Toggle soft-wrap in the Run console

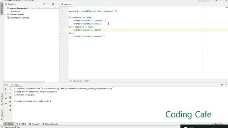[x=10, y=97]
